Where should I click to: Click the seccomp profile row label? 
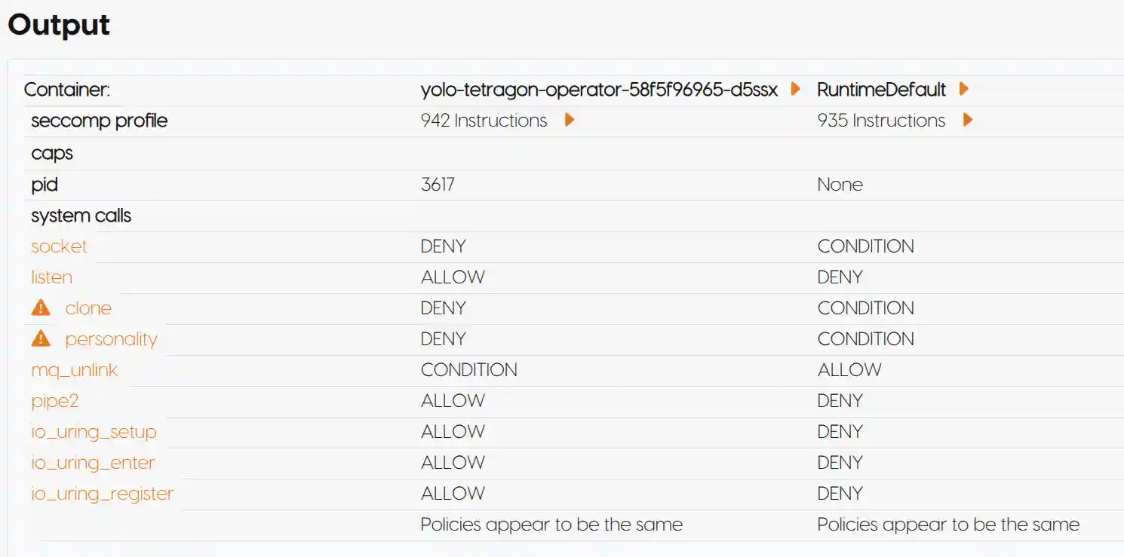coord(99,121)
